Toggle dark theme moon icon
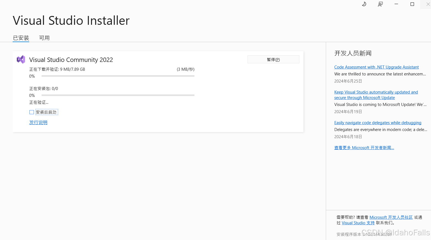This screenshot has width=431, height=240. coord(364,4)
